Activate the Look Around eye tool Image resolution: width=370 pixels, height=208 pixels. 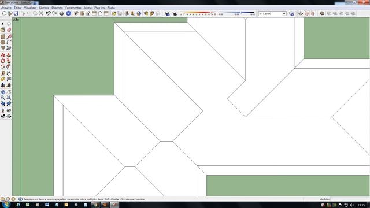pos(9,110)
